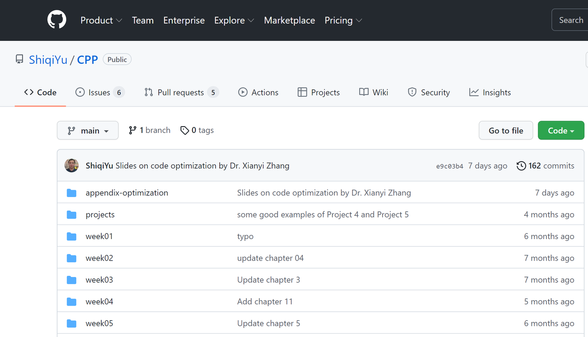Click '5 months ago' in the week04 row
Screen dimensions: 588x337
(549, 302)
